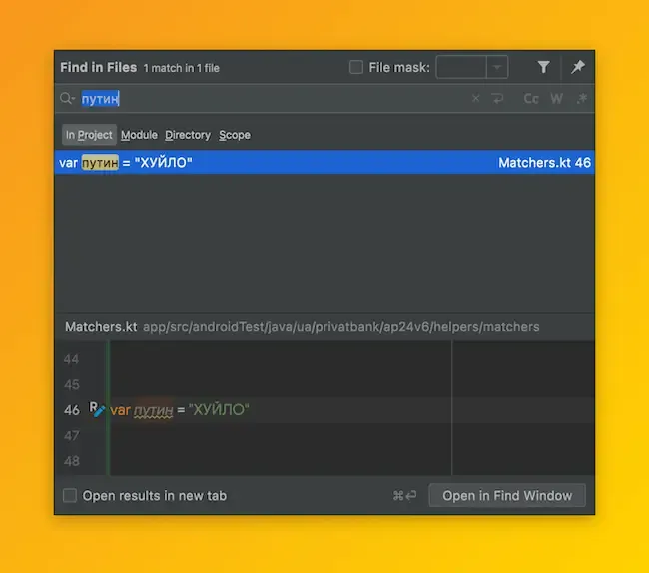The width and height of the screenshot is (649, 573).
Task: Toggle Match Case (Cc) option
Action: pos(531,99)
